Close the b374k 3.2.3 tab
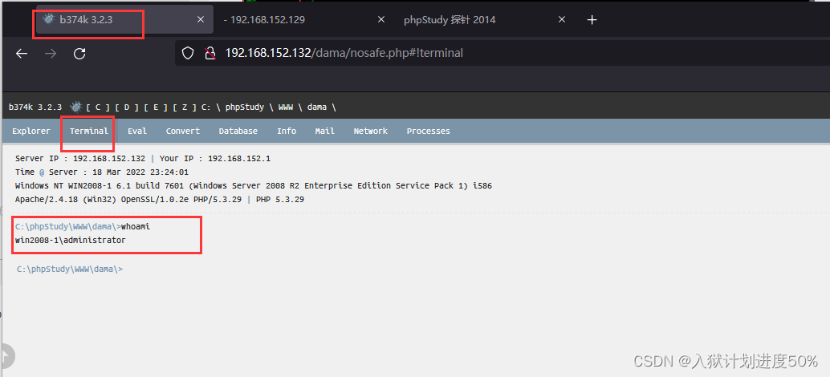The height and width of the screenshot is (377, 830). [x=201, y=19]
